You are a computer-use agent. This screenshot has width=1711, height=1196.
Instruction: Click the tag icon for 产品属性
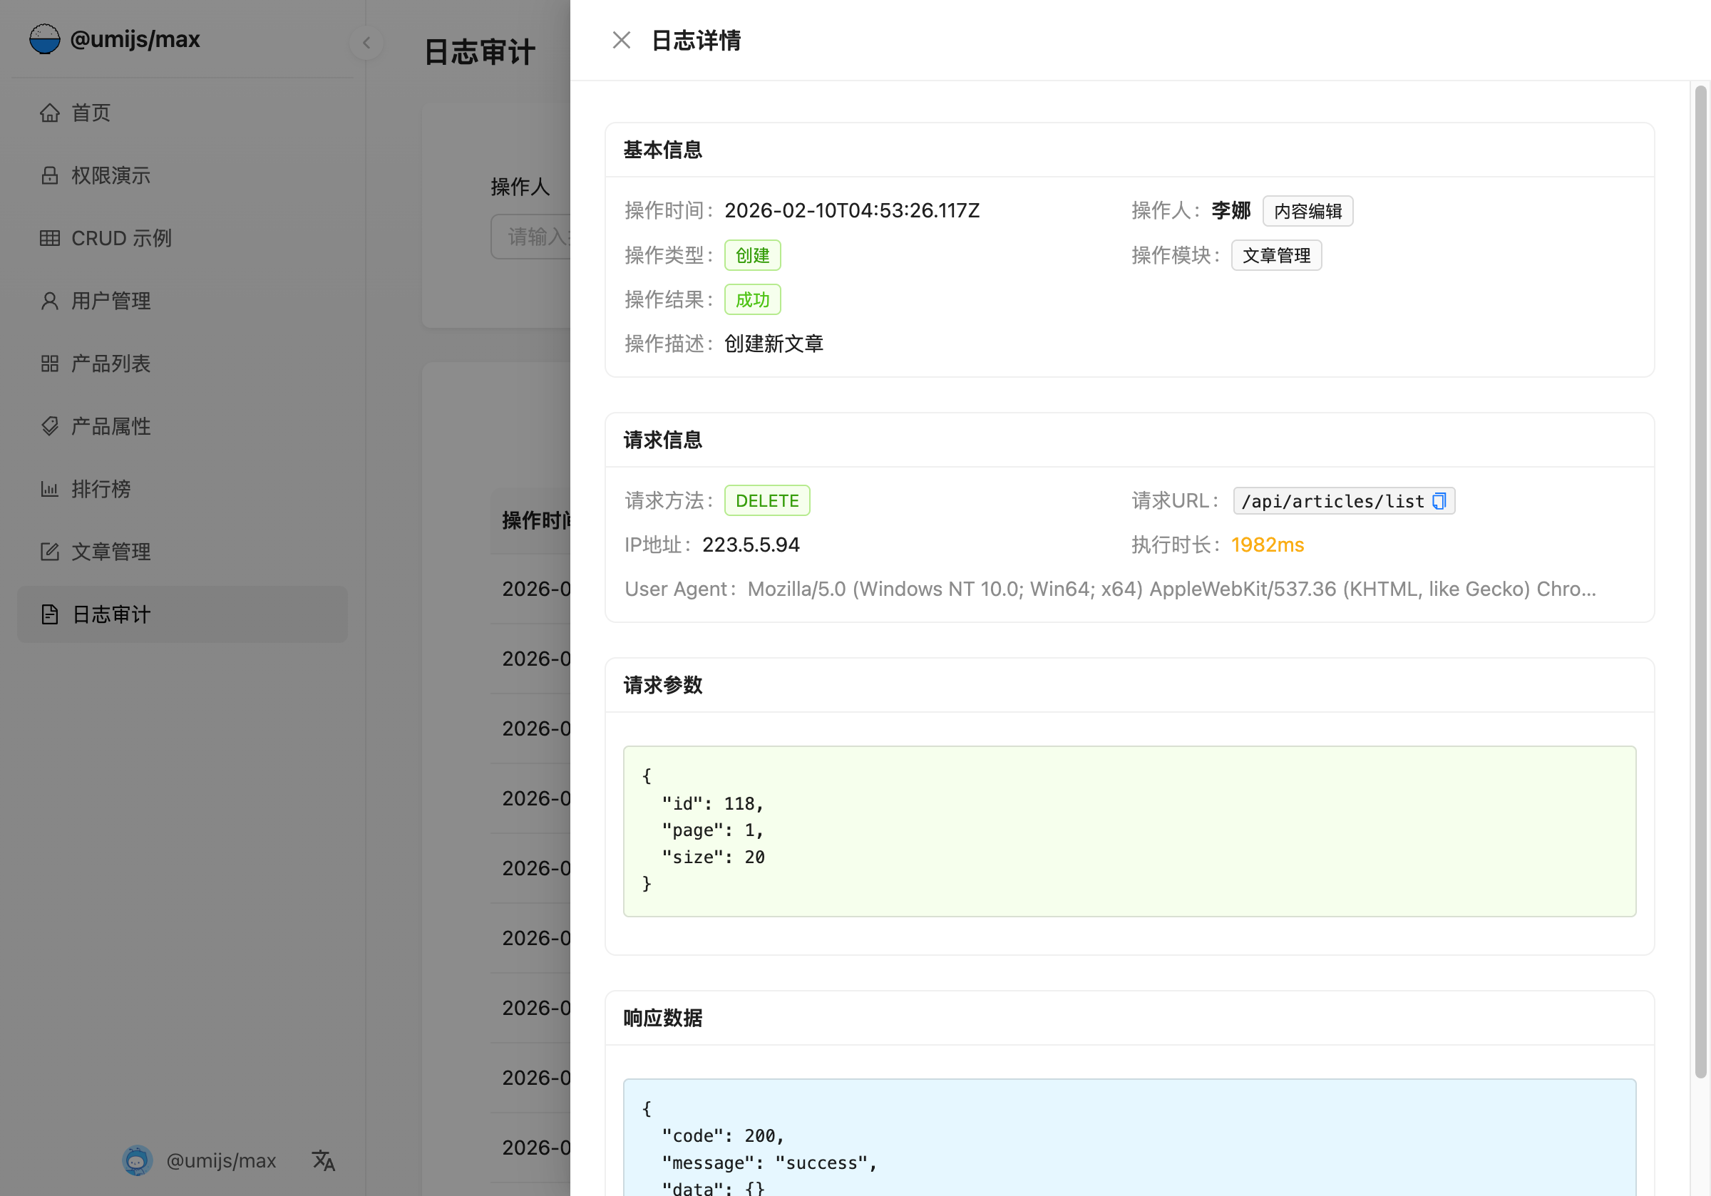50,426
